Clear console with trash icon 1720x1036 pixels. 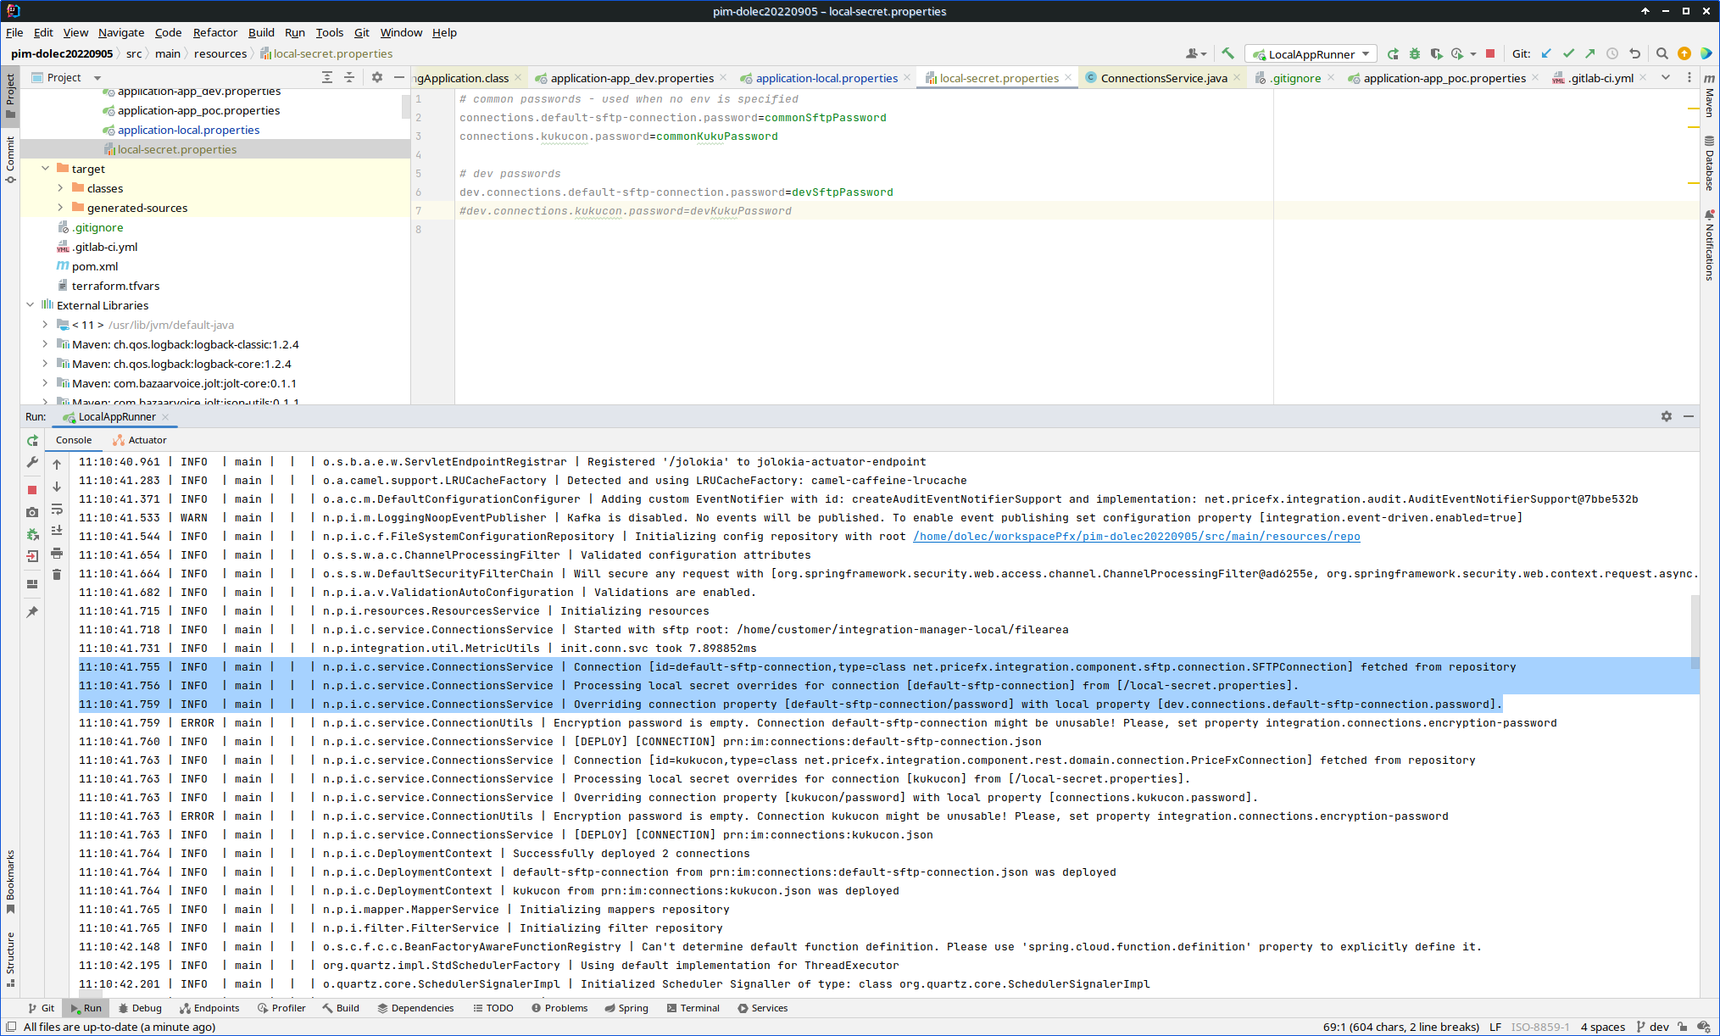click(x=57, y=575)
